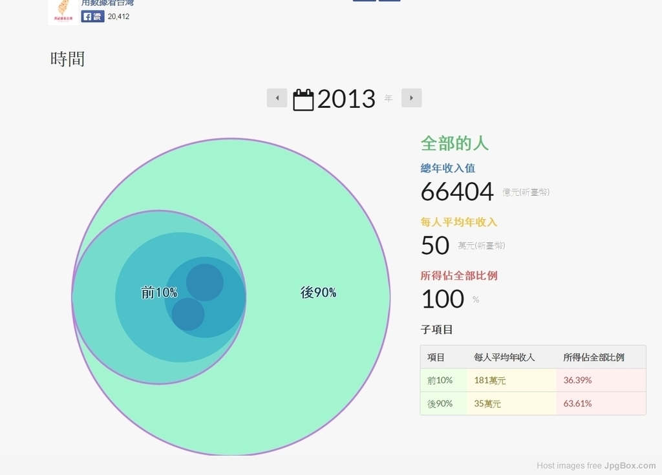Screen dimensions: 662x475
Task: Open the JpgBox.com watermark link
Action: coord(630,465)
